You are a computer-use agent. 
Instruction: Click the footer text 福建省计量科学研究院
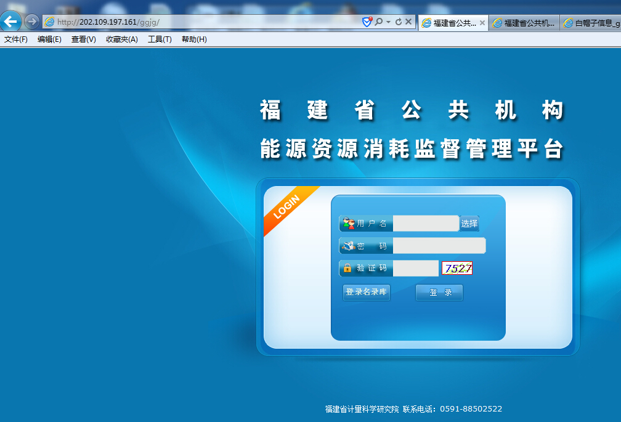tap(362, 409)
